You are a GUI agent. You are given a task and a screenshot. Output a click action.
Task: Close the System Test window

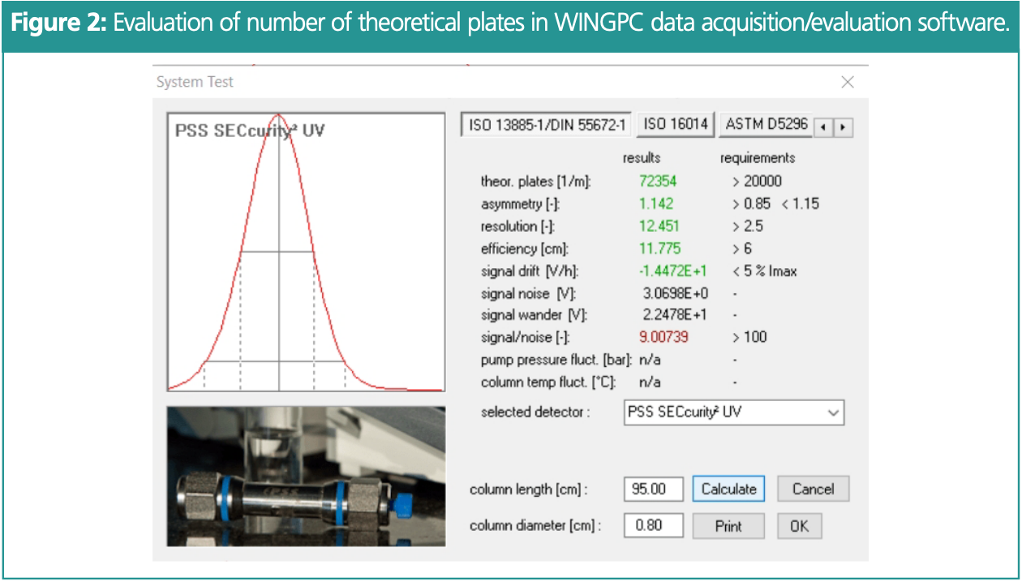(848, 82)
